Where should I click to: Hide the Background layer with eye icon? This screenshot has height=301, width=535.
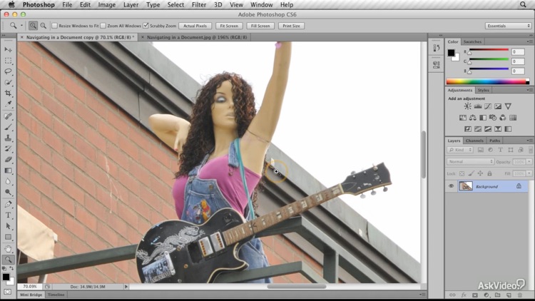[451, 185]
